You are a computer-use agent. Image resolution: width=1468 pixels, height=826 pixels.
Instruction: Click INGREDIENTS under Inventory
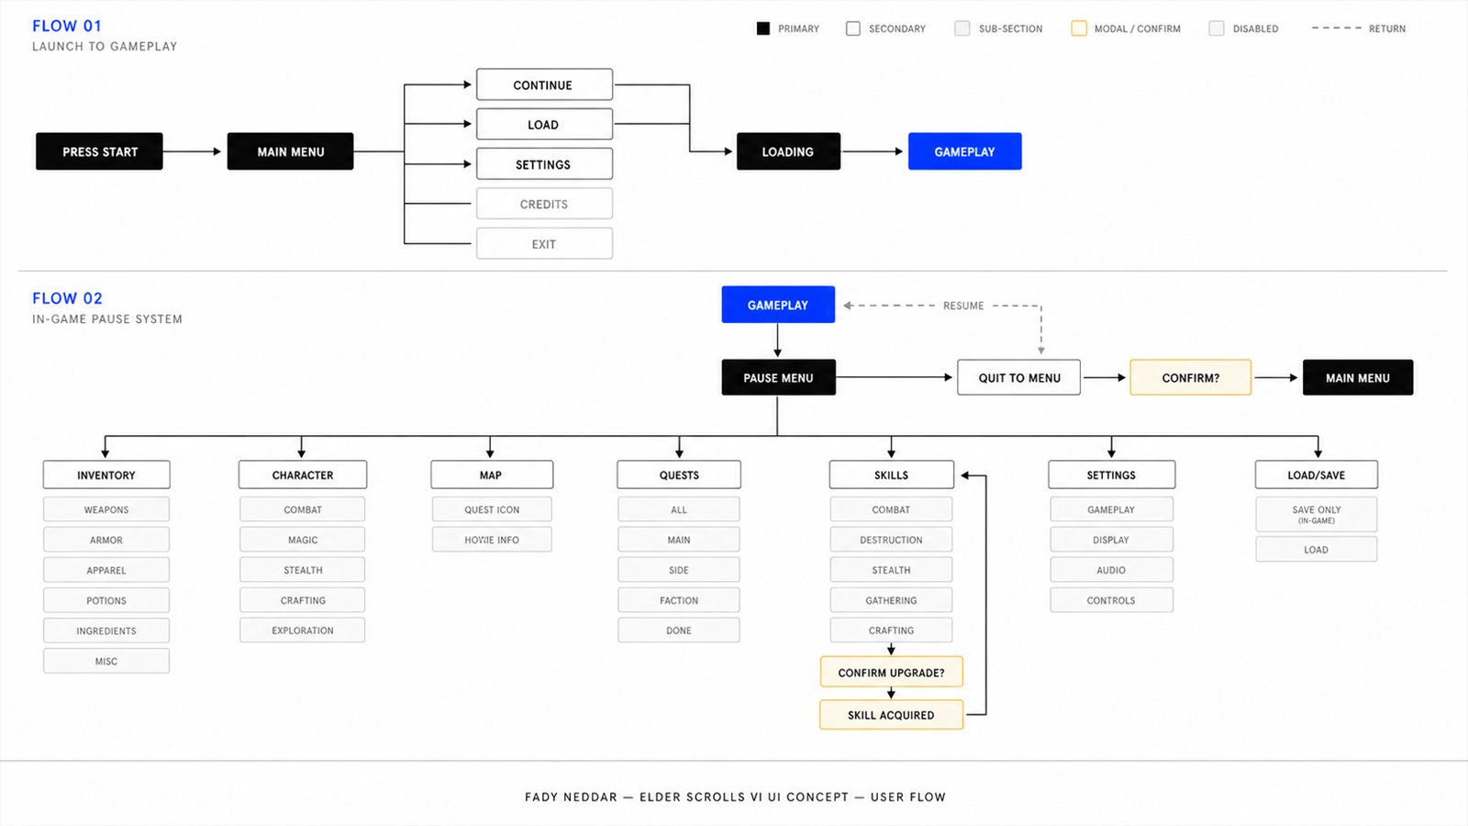(106, 631)
